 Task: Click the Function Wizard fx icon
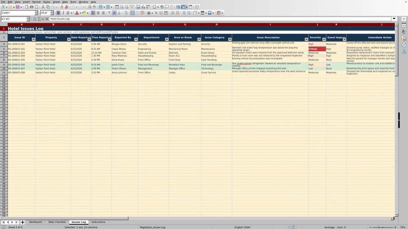pyautogui.click(x=34, y=19)
